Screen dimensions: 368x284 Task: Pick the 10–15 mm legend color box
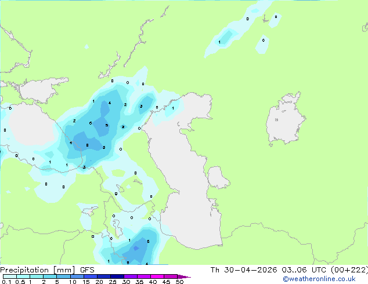click(77, 276)
